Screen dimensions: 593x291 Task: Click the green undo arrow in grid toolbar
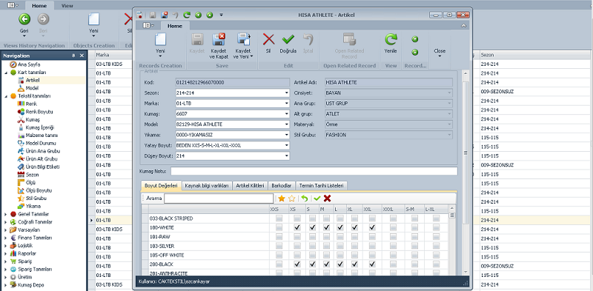click(305, 198)
